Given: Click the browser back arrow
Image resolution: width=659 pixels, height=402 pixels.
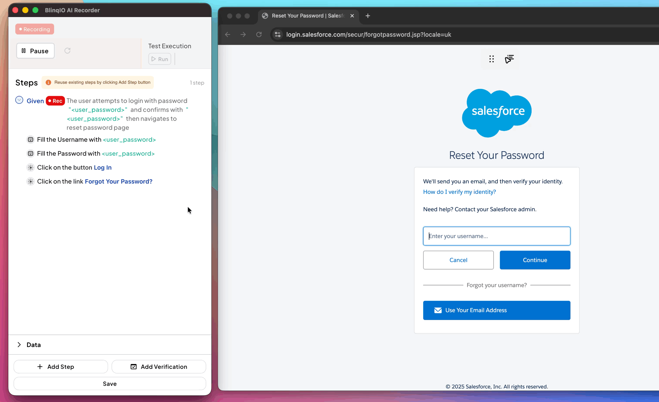Looking at the screenshot, I should coord(228,35).
